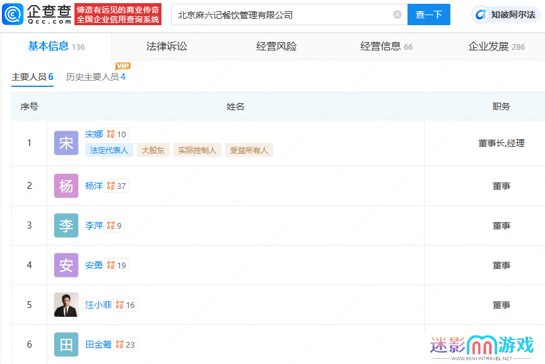Open relation graph icon next to 杨洋

[x=111, y=186]
